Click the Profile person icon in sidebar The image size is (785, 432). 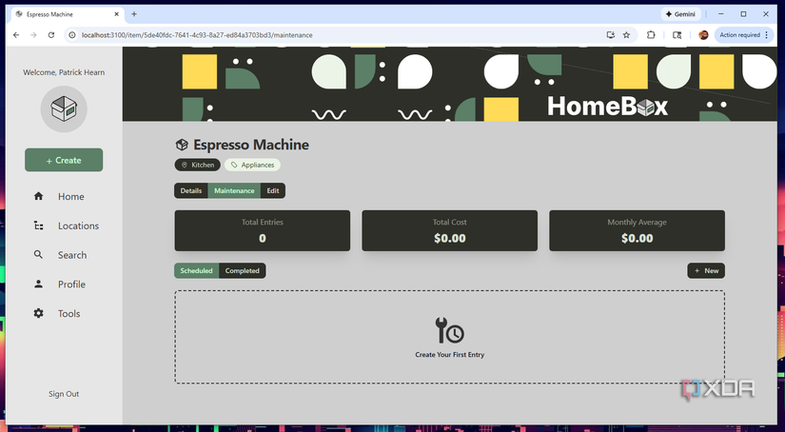point(39,284)
